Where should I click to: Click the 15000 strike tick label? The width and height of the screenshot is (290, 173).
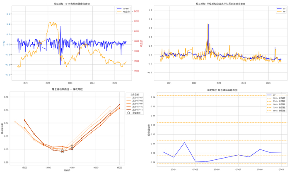[119, 168]
